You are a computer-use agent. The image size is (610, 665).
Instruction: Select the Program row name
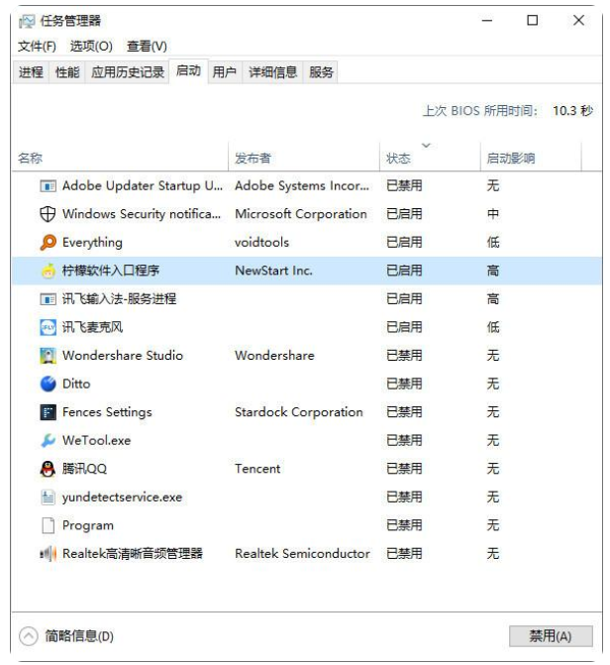point(88,526)
